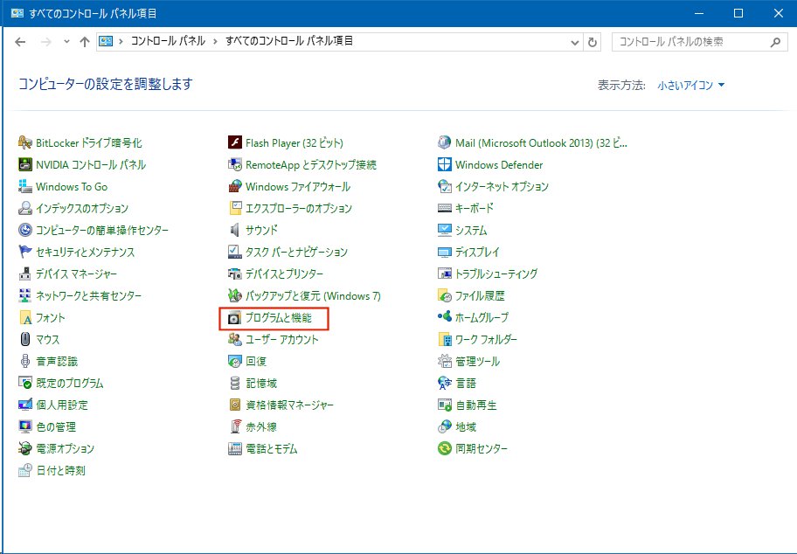The height and width of the screenshot is (554, 797).
Task: Open the Windows Defender shield icon
Action: coord(445,164)
